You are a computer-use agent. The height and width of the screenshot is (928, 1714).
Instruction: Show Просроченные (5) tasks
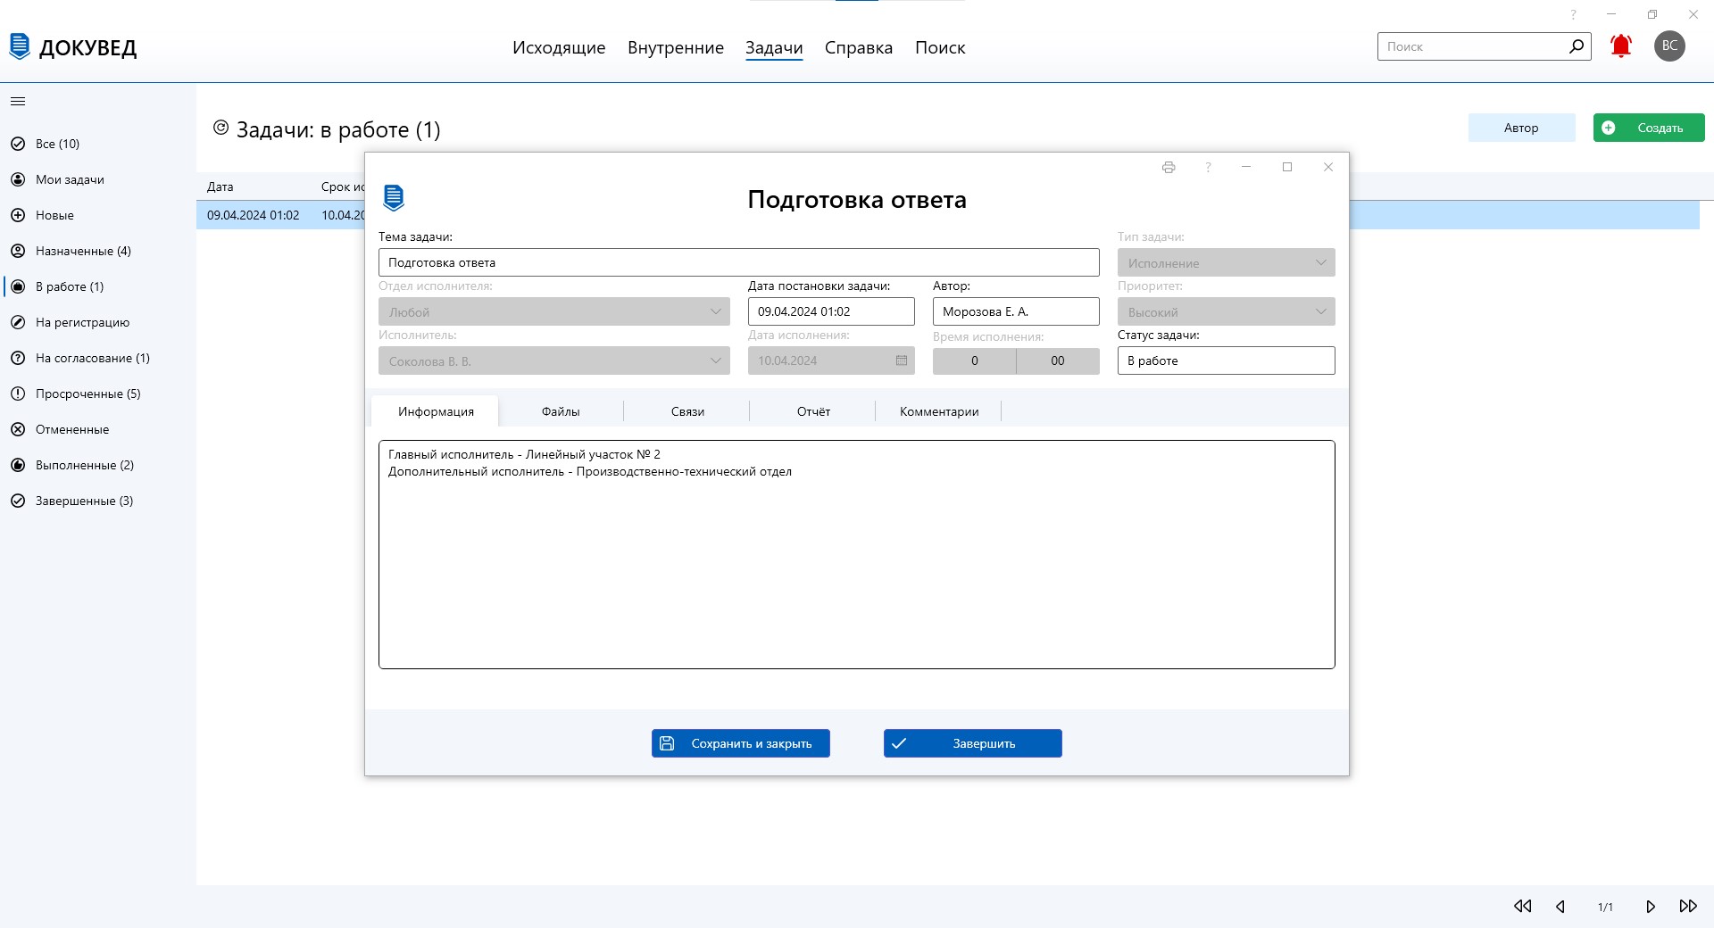pos(87,394)
